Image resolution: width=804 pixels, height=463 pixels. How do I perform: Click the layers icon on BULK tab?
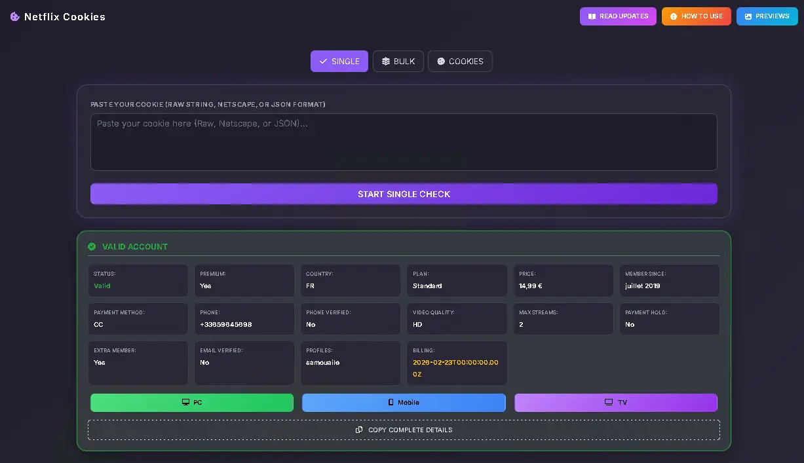pos(386,61)
